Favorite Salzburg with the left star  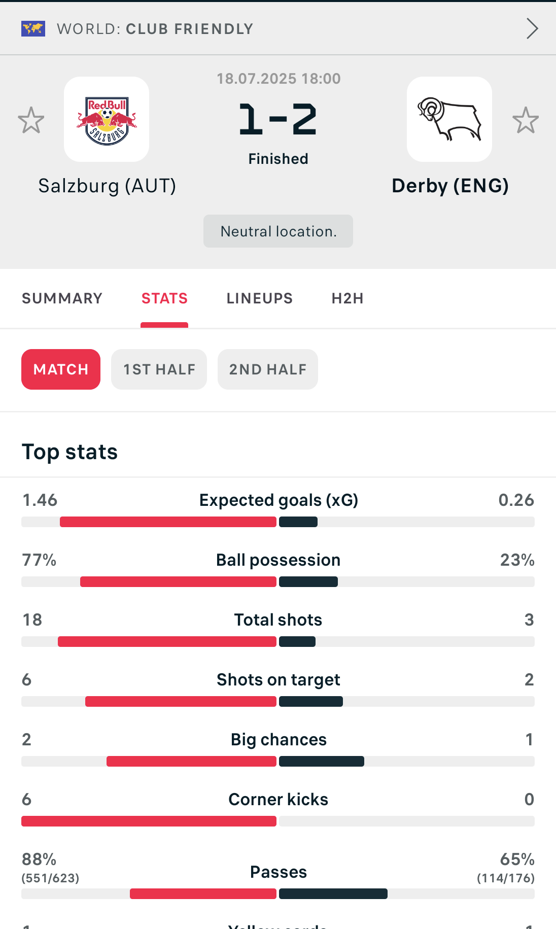pyautogui.click(x=31, y=120)
